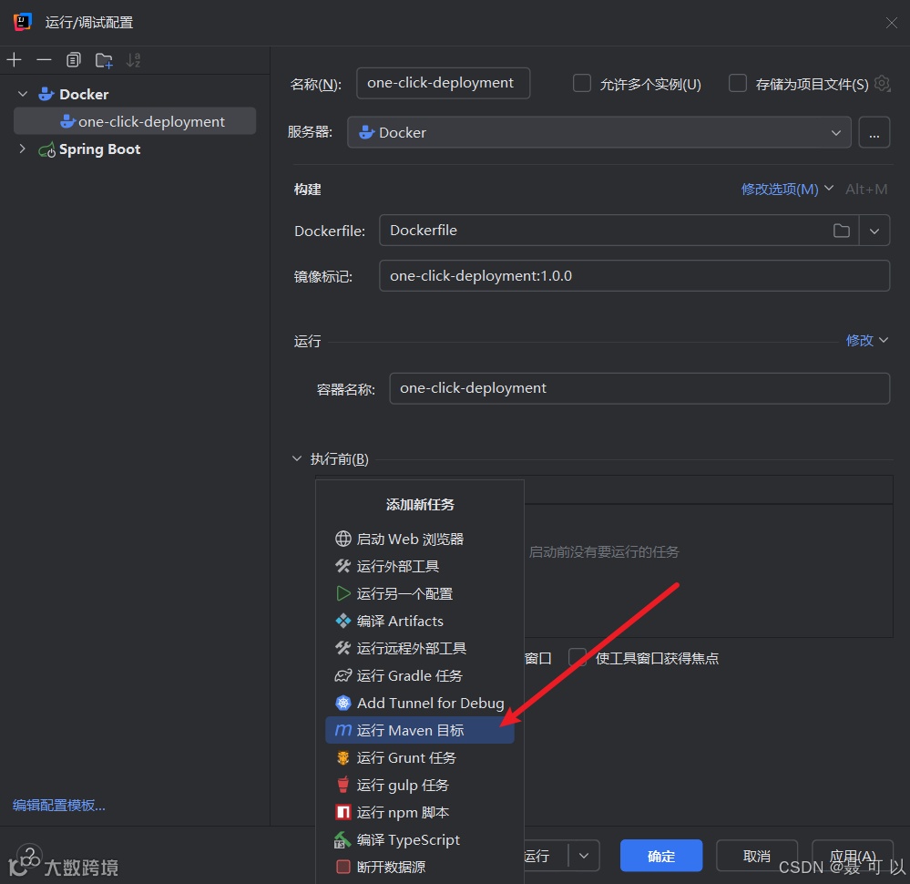Collapse the Docker tree node

tap(23, 94)
